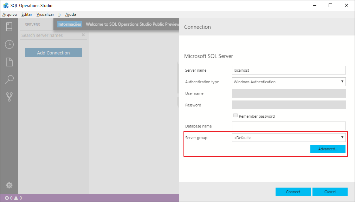The height and width of the screenshot is (202, 355).
Task: Open the Search magnifier icon in sidebar
Action: 9,79
